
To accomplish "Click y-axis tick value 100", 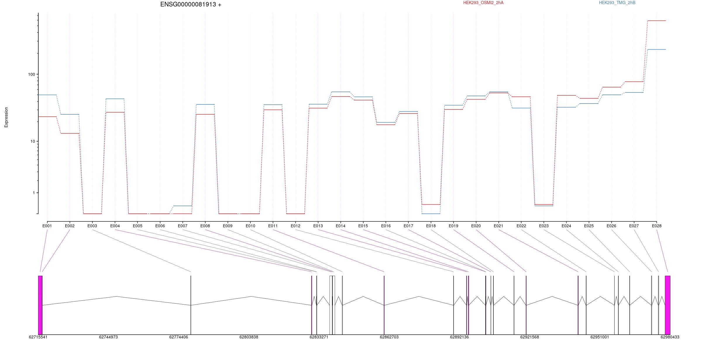I will (31, 74).
